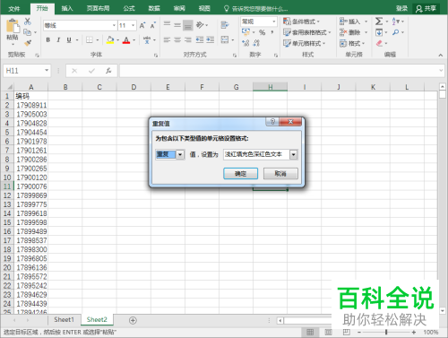Screen dimensions: 448x338
Task: Select the Format Painter brush
Action: tap(28, 43)
